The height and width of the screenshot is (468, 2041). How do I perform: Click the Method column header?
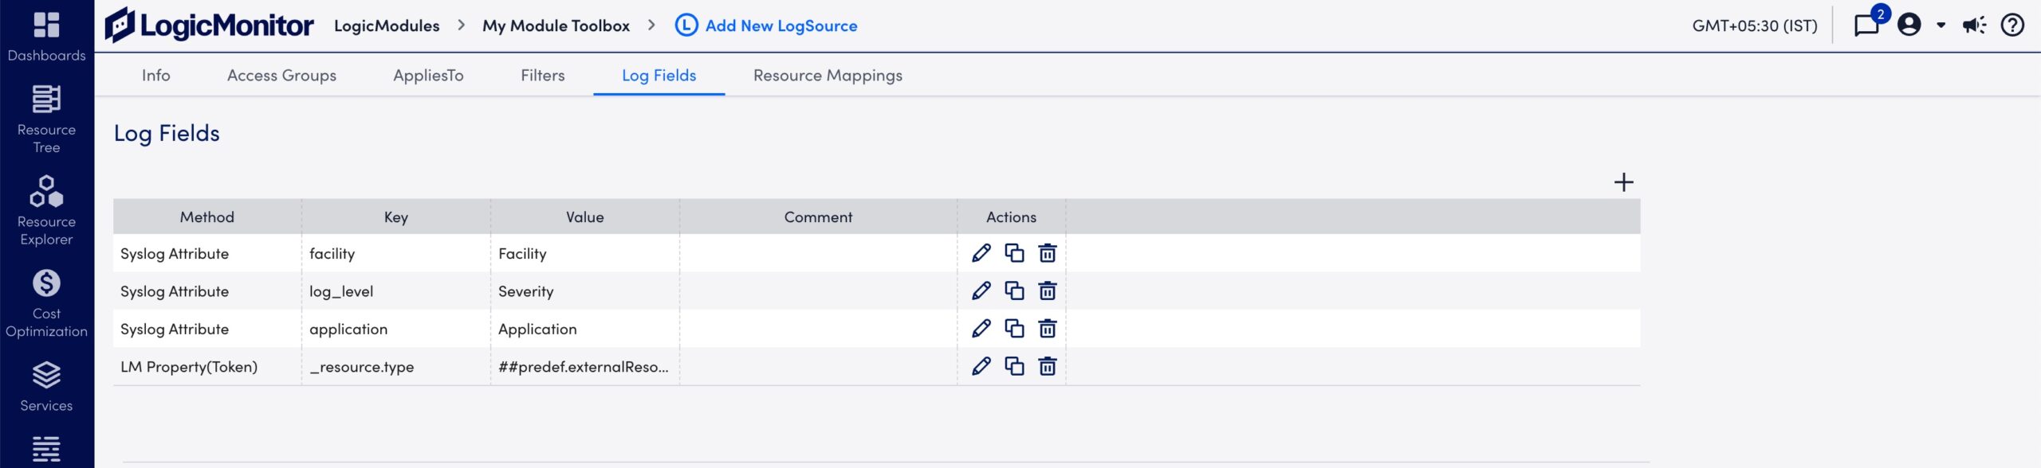click(x=206, y=216)
